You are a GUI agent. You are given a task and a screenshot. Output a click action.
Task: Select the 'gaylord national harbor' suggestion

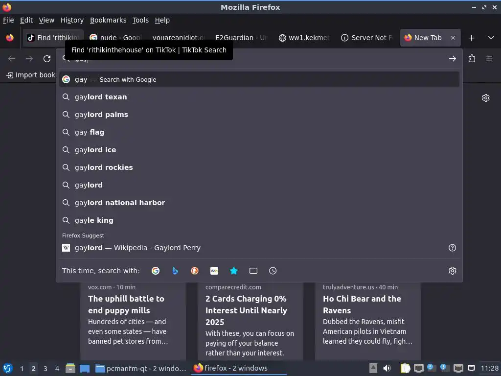click(x=259, y=202)
